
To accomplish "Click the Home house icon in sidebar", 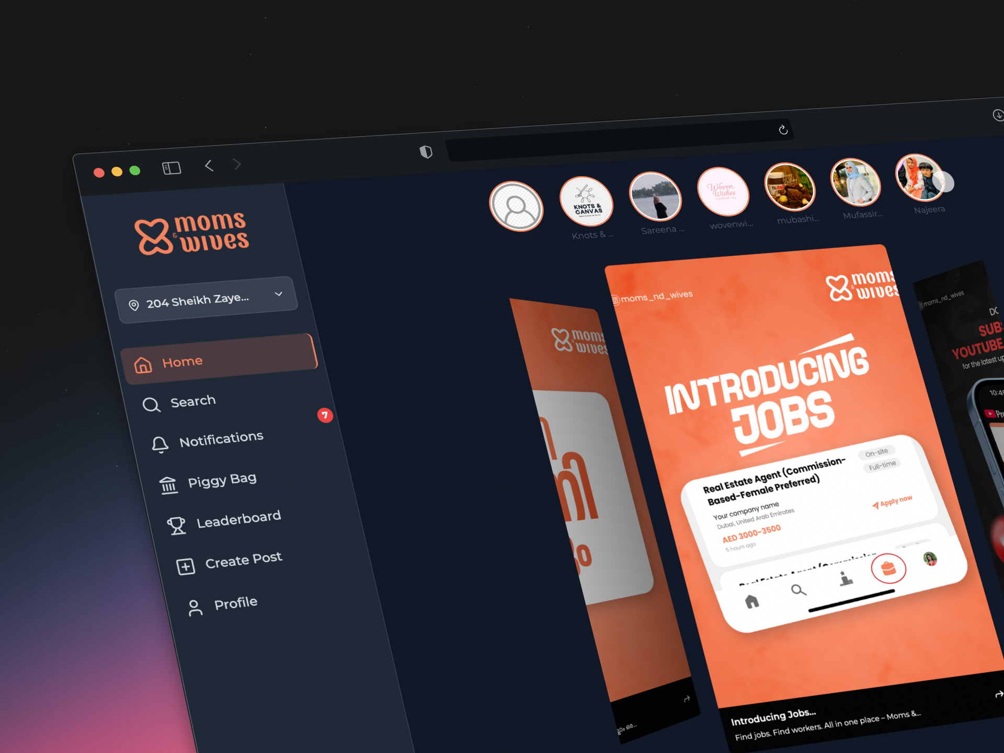I will 143,365.
